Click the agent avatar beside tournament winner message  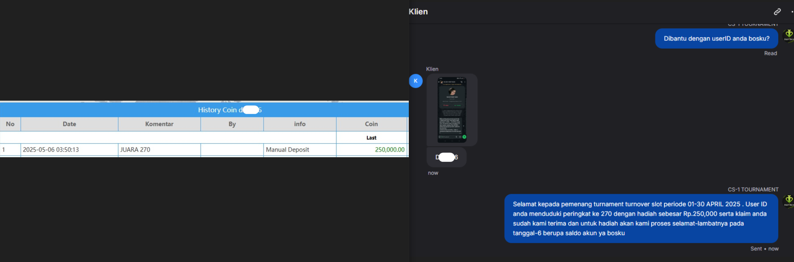coord(789,201)
